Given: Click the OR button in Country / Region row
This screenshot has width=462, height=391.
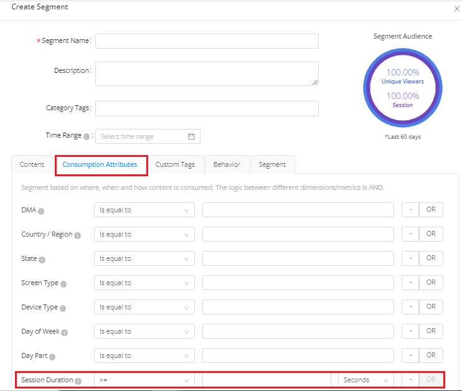Looking at the screenshot, I should 431,234.
